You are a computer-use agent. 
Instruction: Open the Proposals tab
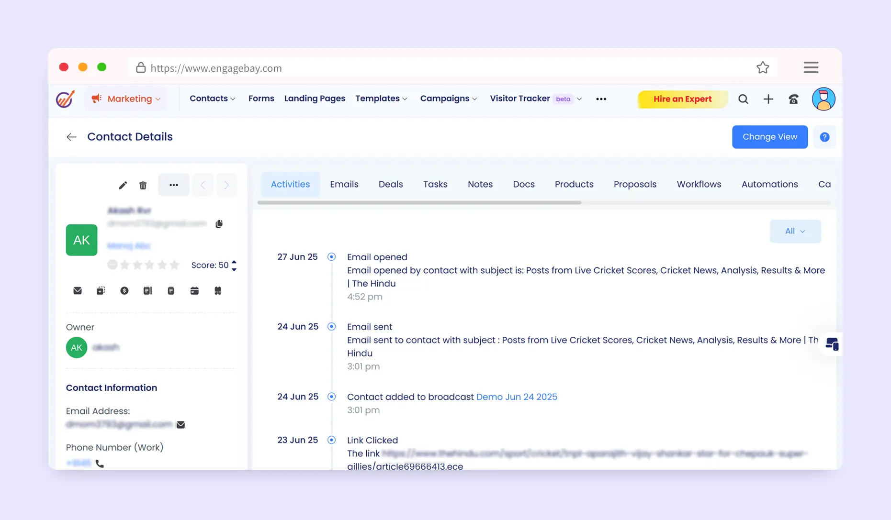(635, 184)
